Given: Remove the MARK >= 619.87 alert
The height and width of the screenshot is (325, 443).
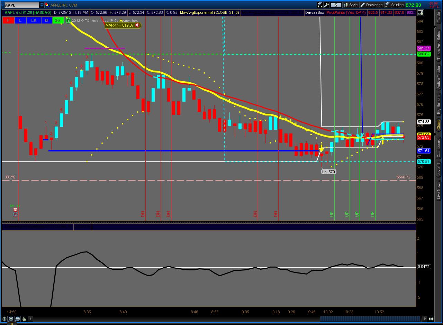Looking at the screenshot, I should pos(137,25).
